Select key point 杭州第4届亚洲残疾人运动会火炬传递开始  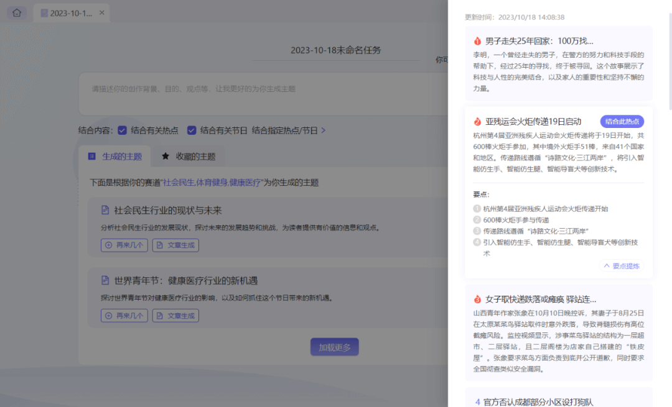click(546, 209)
